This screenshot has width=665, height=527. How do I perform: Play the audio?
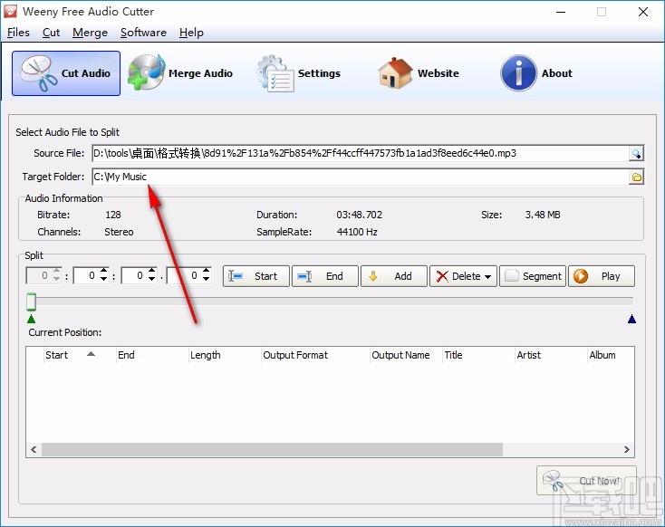tap(602, 276)
